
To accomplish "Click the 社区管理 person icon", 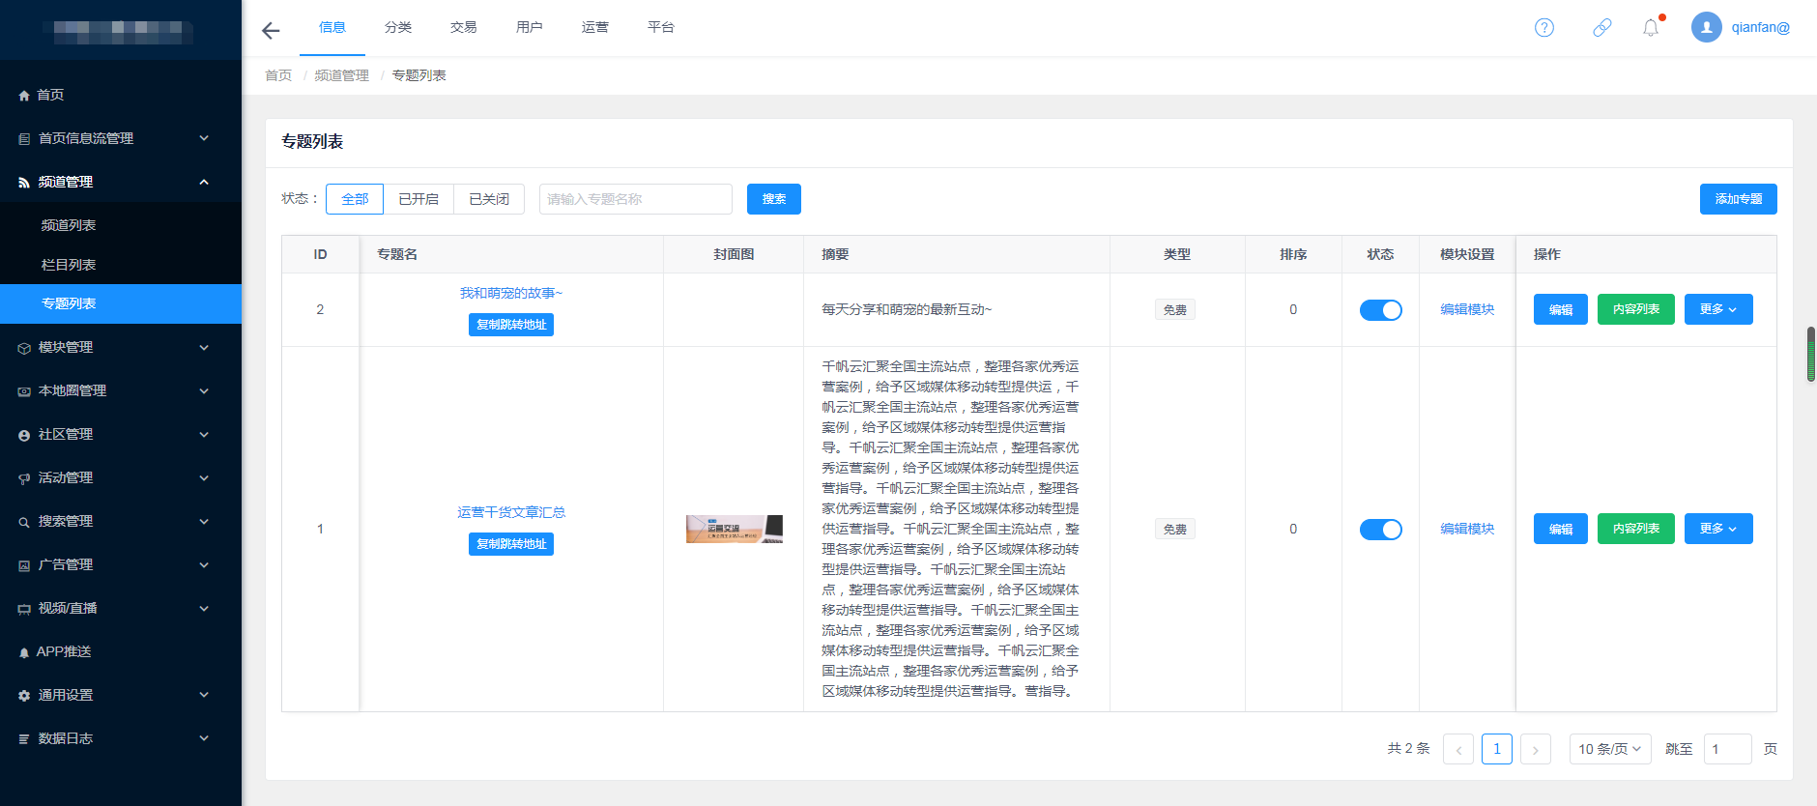I will click(x=24, y=435).
